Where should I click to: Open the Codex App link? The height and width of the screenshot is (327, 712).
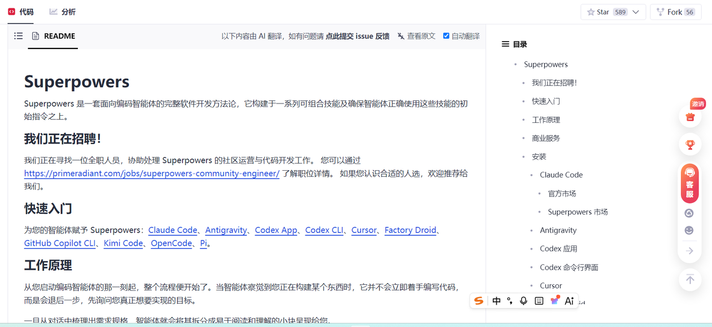point(276,230)
